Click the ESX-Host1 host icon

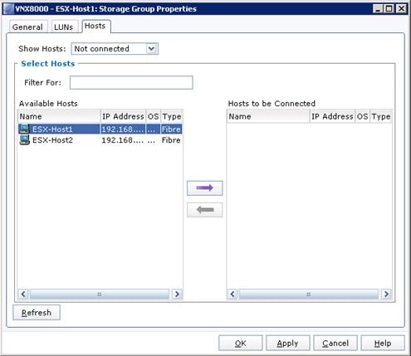point(24,129)
